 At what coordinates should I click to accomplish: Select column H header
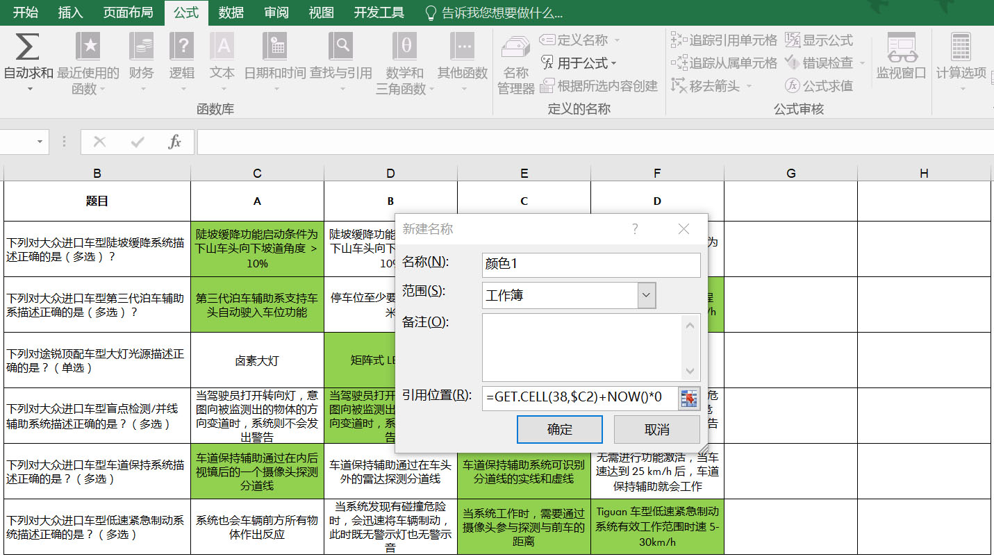[924, 174]
